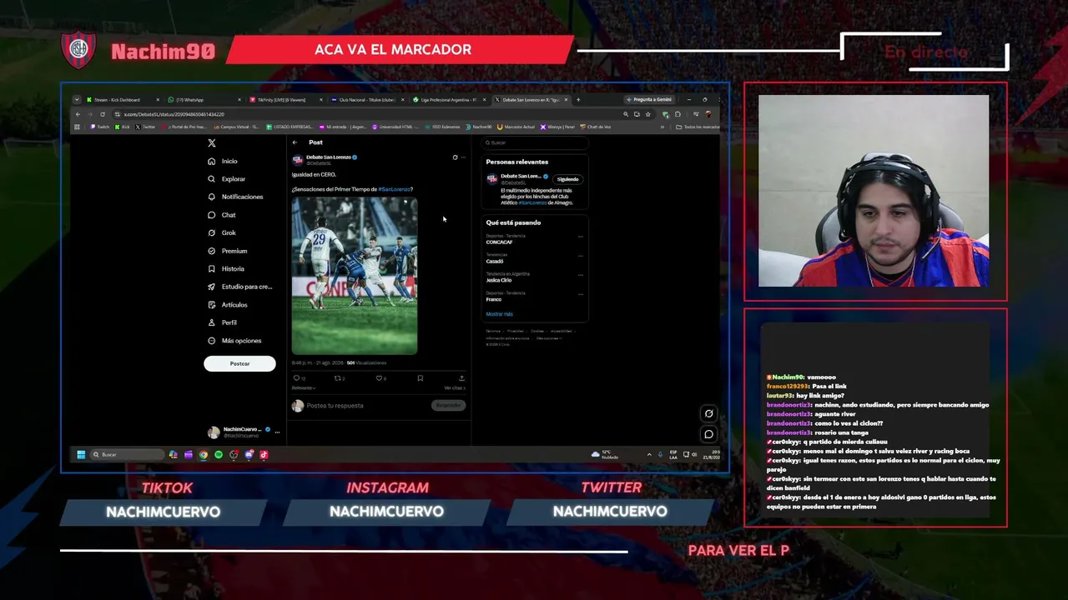This screenshot has width=1068, height=600.
Task: Show hidden tray icons chevron
Action: pos(649,455)
